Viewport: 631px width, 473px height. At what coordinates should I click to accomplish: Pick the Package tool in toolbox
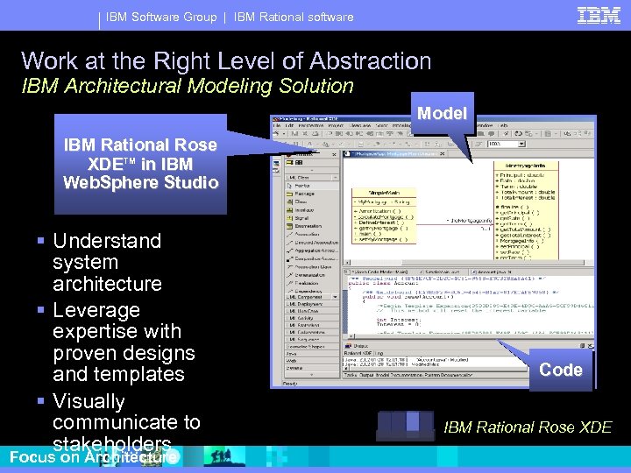pos(311,194)
